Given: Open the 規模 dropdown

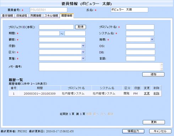Looking at the screenshot, I should tap(140, 39).
